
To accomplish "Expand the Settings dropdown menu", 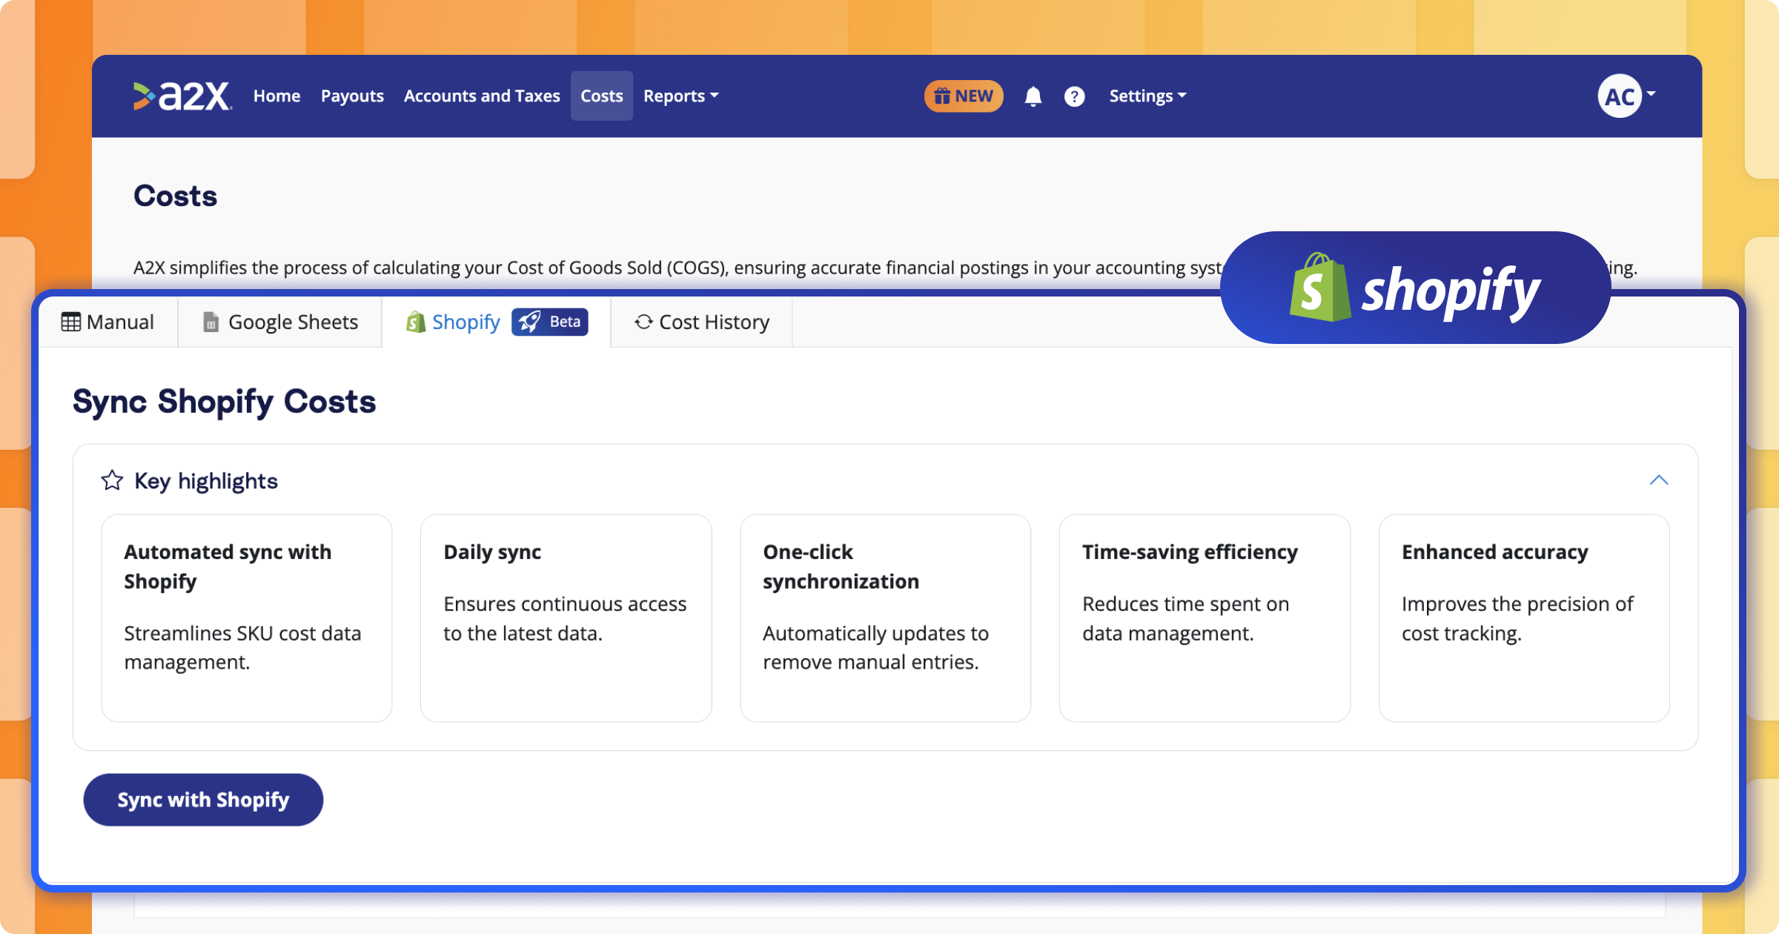I will point(1146,96).
